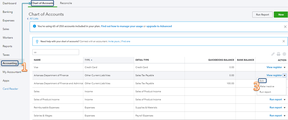Open Reports in the sidebar
Screen dimensions: 288x120
coord(7,46)
